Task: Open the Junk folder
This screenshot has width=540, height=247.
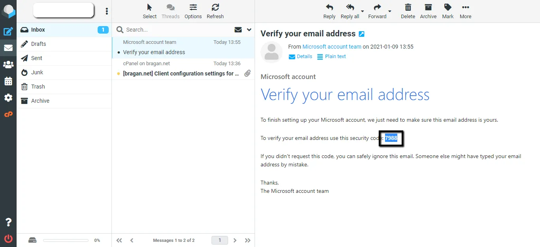Action: click(64, 72)
